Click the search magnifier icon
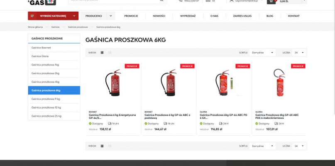The width and height of the screenshot is (335, 166). point(161,1)
